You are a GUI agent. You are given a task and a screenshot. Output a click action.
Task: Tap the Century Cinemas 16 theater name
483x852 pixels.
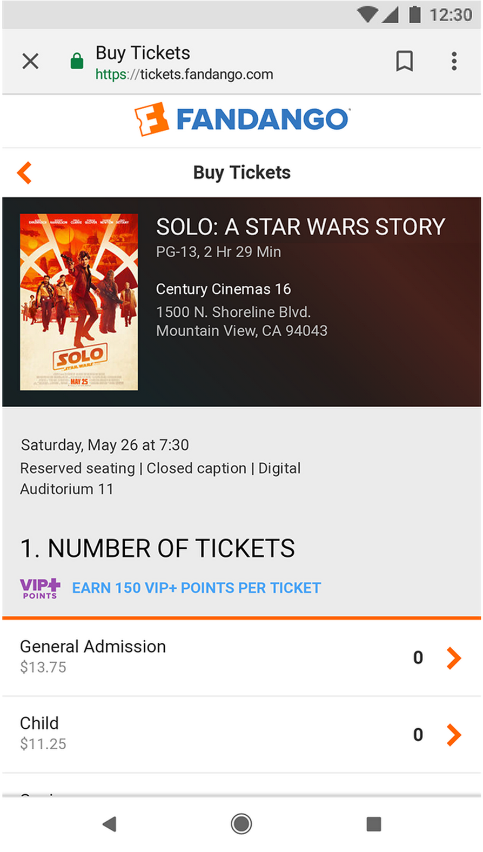[x=223, y=289]
